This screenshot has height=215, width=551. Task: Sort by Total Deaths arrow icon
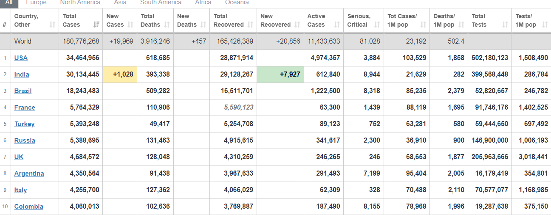tap(167, 25)
